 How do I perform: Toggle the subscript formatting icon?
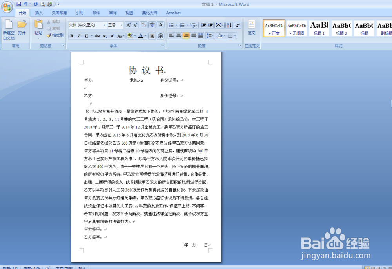[x=105, y=36]
